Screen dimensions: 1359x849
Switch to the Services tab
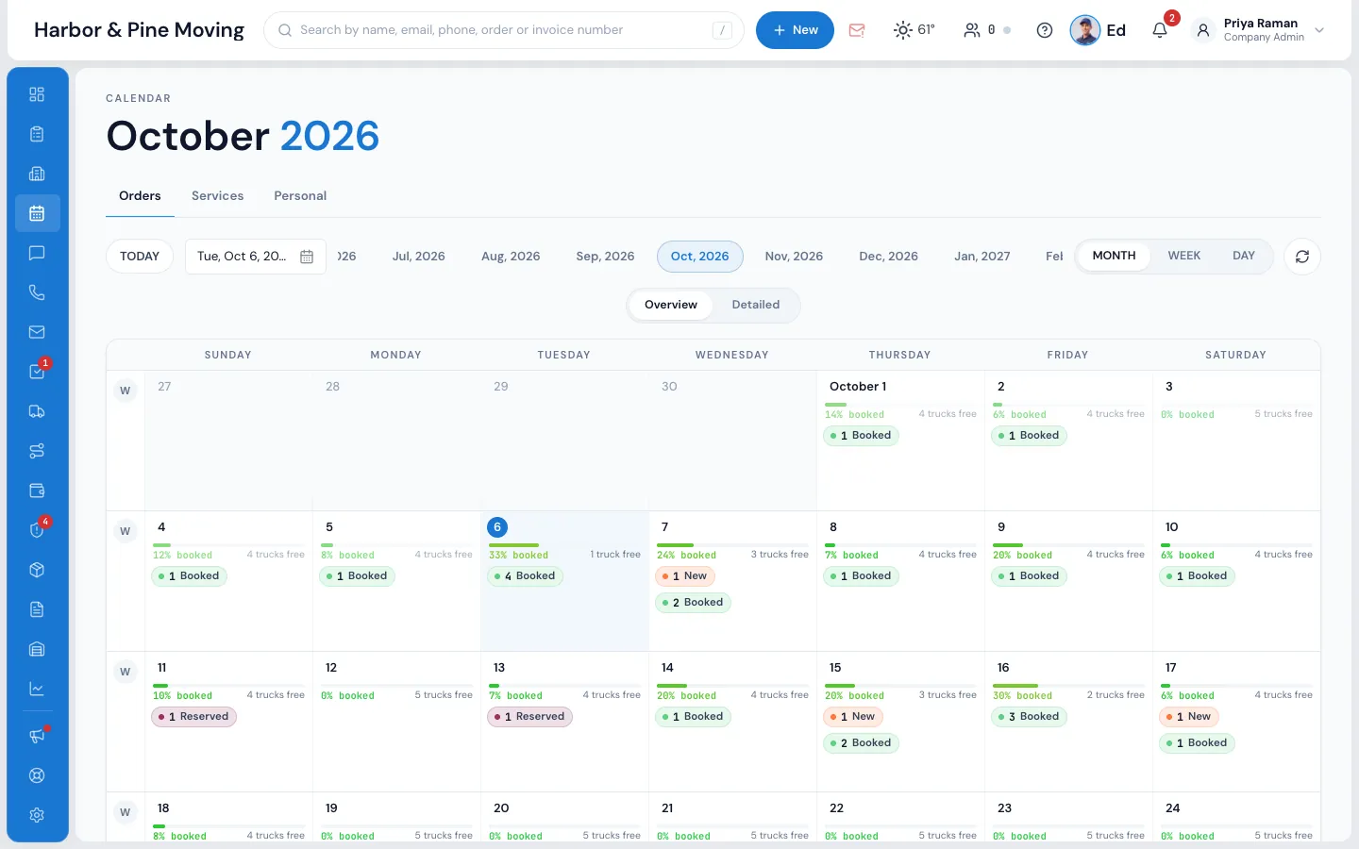(218, 196)
